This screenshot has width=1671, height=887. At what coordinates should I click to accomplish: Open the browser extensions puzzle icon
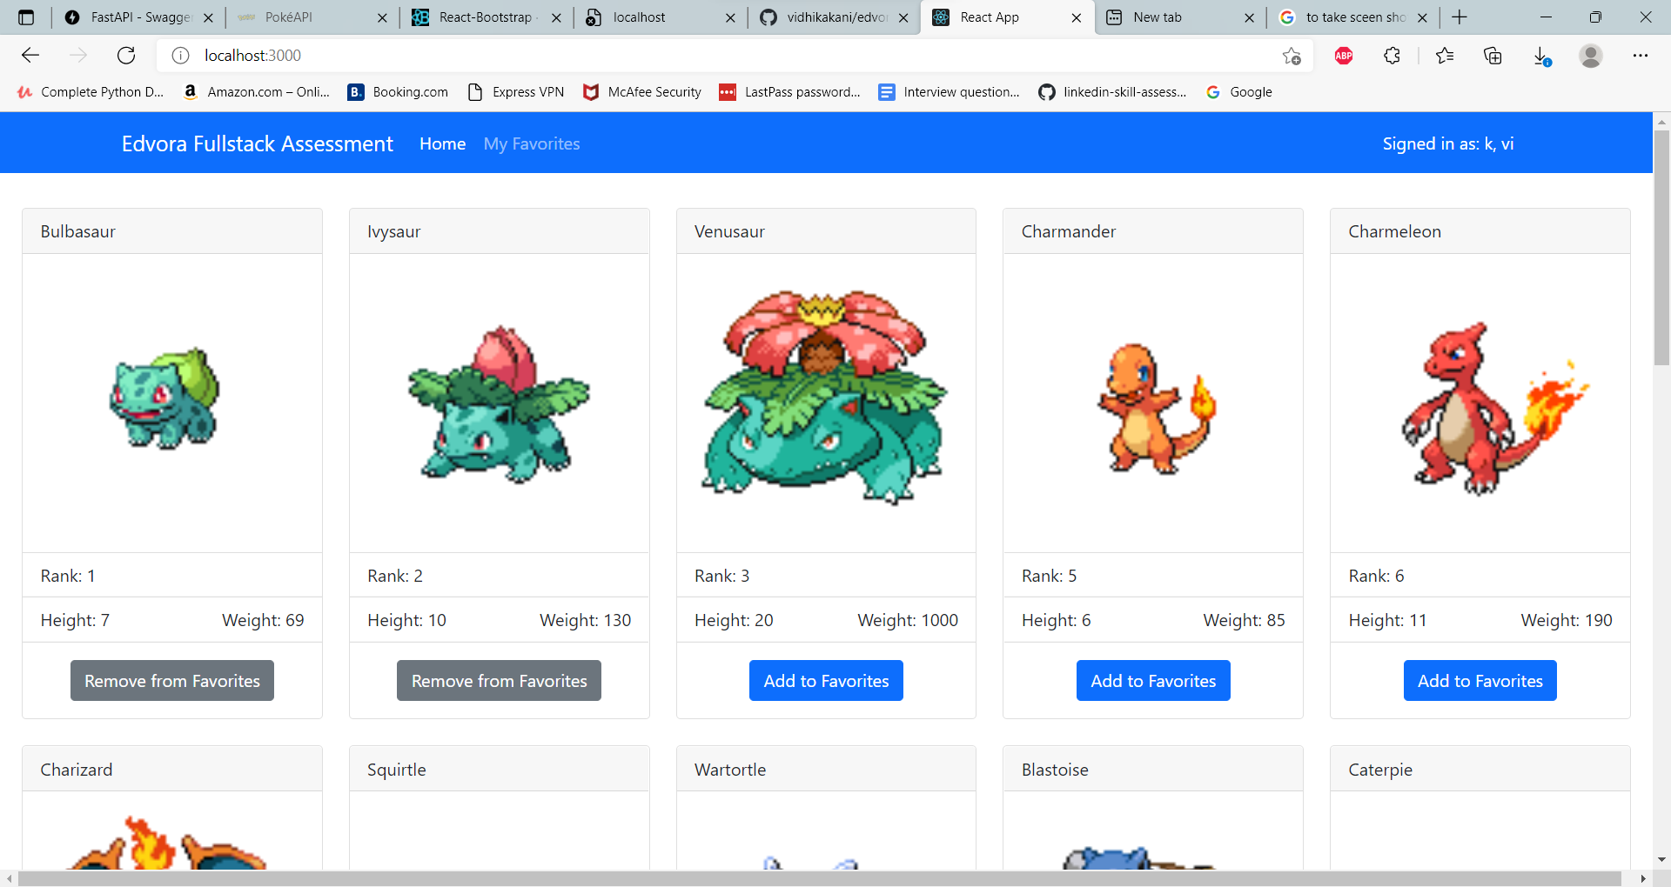click(1391, 55)
